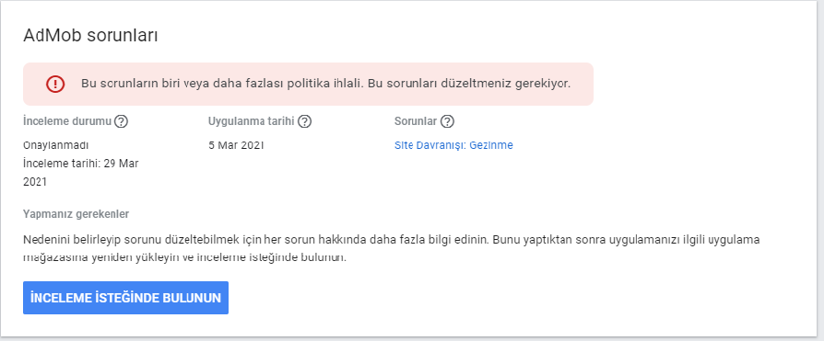The image size is (824, 341).
Task: Click the Onaylanmadı status text
Action: pyautogui.click(x=52, y=145)
